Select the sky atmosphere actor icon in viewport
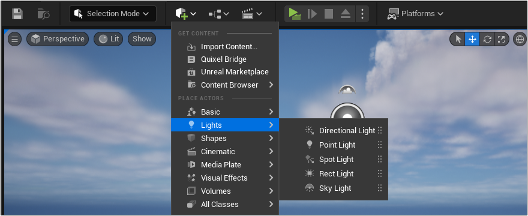The height and width of the screenshot is (216, 528). pyautogui.click(x=347, y=90)
